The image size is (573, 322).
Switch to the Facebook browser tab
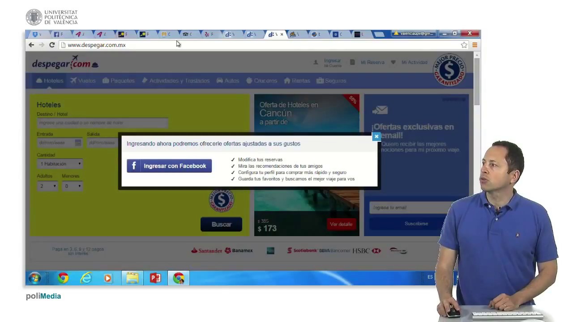tap(58, 34)
